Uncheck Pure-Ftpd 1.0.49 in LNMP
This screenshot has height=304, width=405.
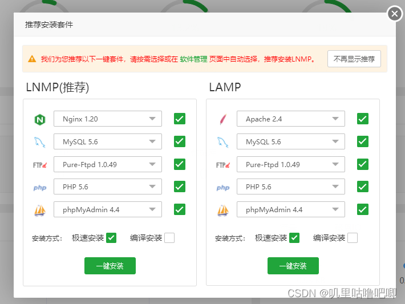coord(180,164)
